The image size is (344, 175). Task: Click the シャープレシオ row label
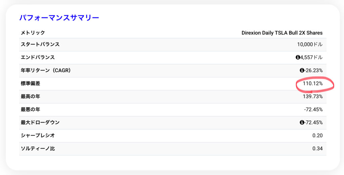pos(38,135)
